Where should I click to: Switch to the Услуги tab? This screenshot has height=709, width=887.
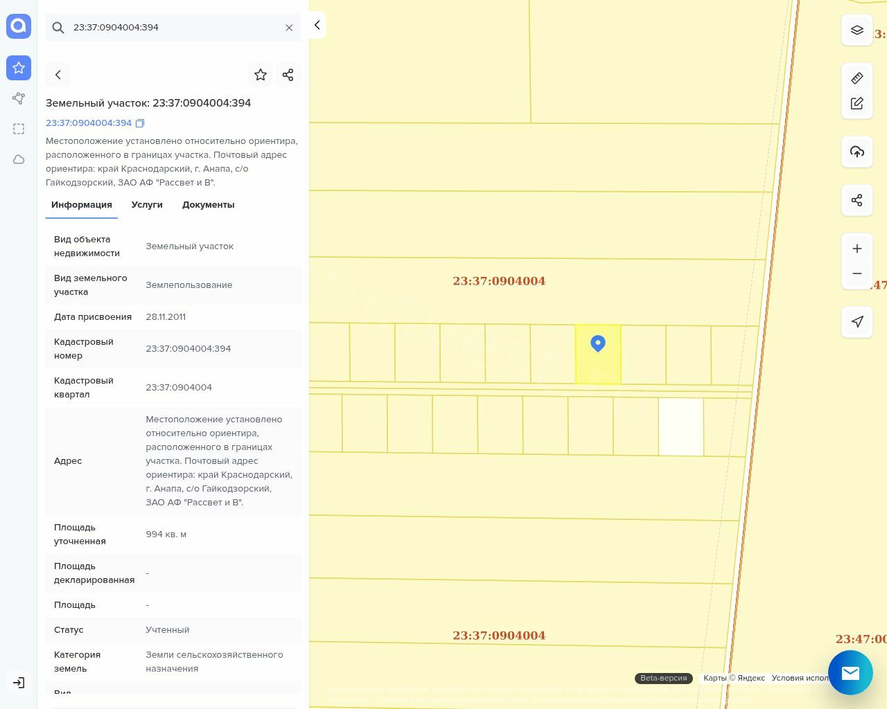[x=147, y=205]
